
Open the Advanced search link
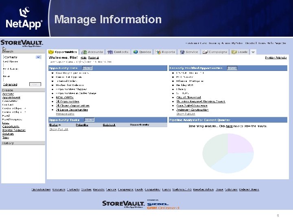(x=10, y=85)
